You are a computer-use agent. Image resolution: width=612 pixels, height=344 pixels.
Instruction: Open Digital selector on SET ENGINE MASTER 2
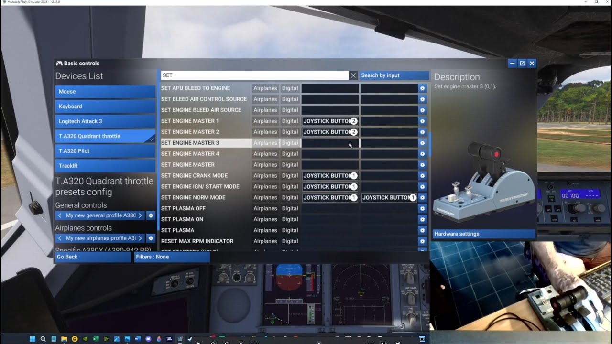pos(290,132)
